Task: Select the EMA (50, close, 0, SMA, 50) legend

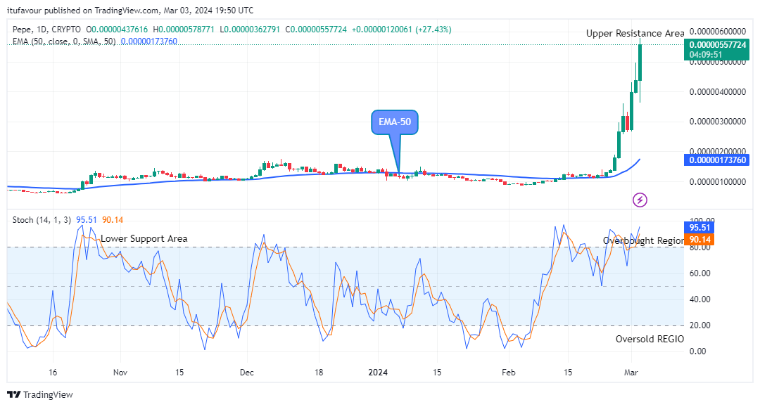Action: (x=64, y=41)
